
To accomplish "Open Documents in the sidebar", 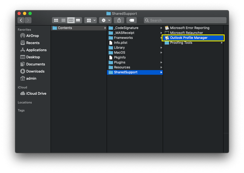I will [33, 64].
